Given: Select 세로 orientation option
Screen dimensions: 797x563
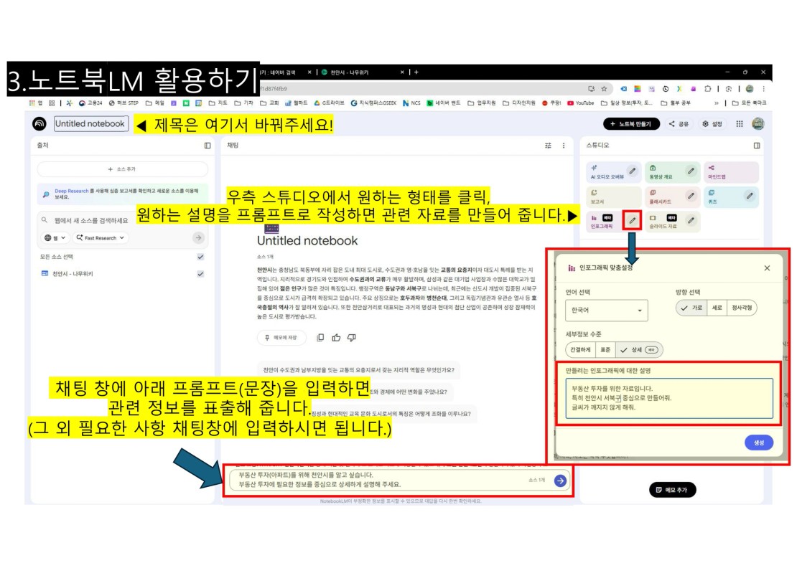Looking at the screenshot, I should coord(717,308).
